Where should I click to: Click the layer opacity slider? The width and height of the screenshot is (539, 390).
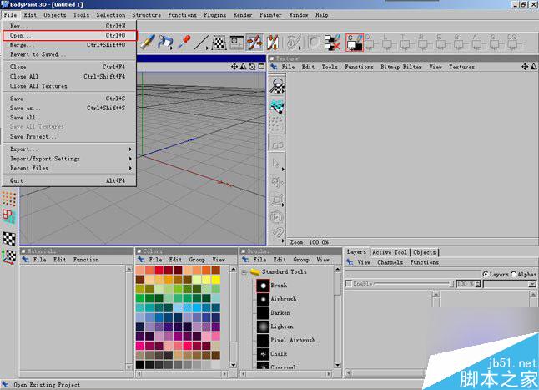[413, 284]
